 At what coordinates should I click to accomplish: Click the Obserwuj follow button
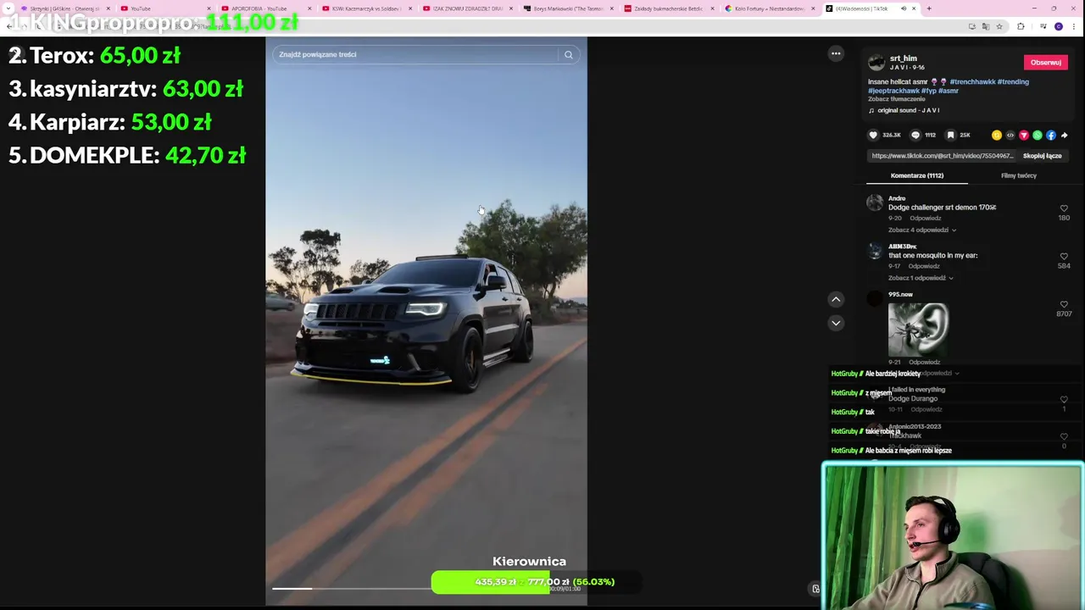pos(1045,63)
